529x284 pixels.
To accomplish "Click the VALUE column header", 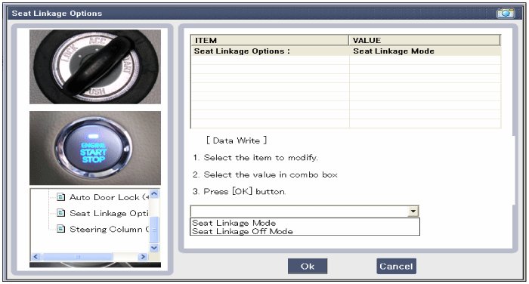I will (425, 41).
